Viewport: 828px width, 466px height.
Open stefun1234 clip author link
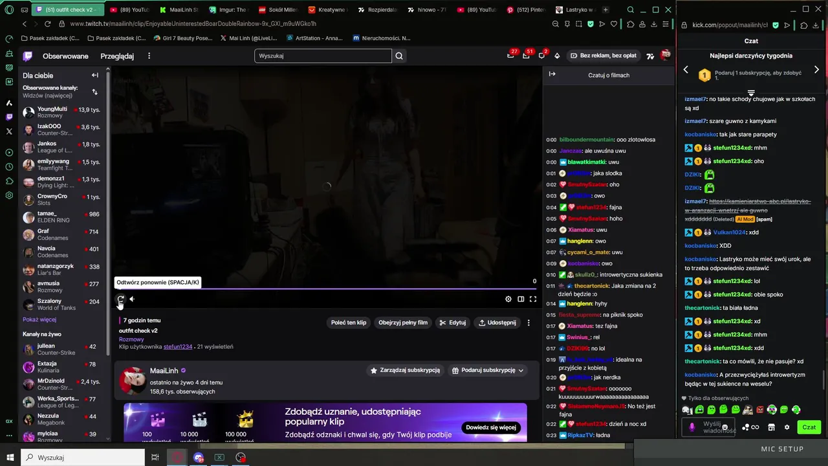pyautogui.click(x=178, y=347)
